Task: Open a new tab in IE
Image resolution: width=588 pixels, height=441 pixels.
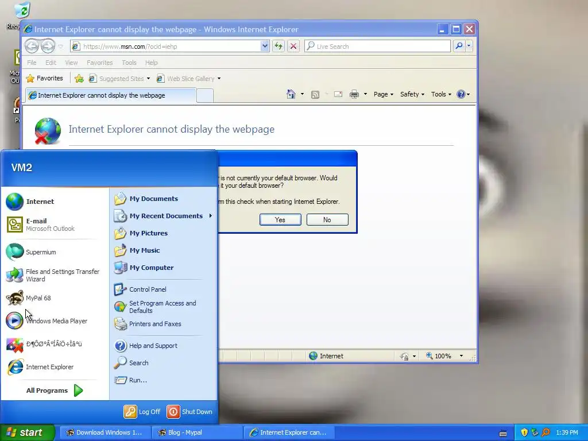Action: click(x=205, y=96)
